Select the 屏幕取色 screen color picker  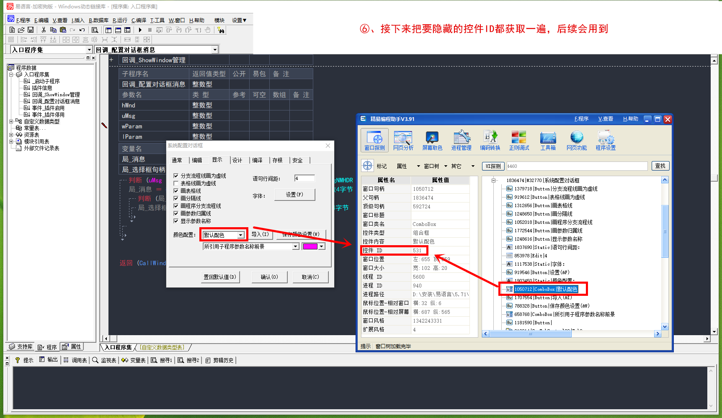tap(432, 140)
